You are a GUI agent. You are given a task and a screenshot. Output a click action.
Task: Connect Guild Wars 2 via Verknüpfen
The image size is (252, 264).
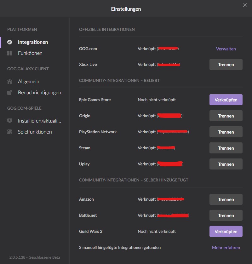[x=226, y=232]
